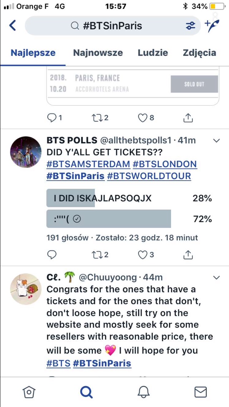Share the BTS POLLS tweet
The height and width of the screenshot is (407, 229).
tap(188, 255)
